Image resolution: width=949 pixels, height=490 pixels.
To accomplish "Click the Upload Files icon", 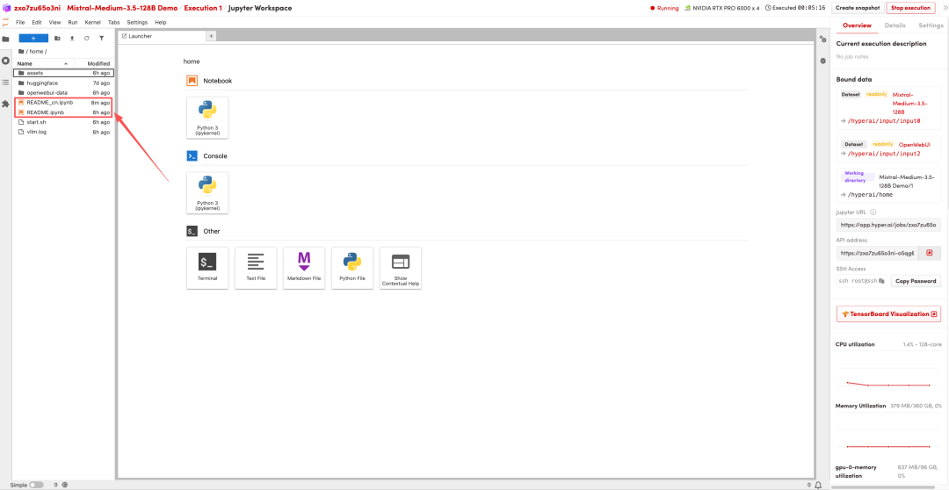I will (72, 38).
